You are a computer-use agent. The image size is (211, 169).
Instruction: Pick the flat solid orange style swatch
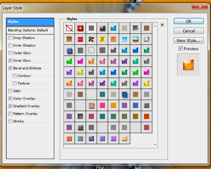point(113,105)
